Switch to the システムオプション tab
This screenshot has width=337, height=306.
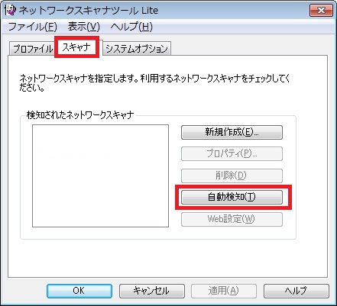(137, 49)
